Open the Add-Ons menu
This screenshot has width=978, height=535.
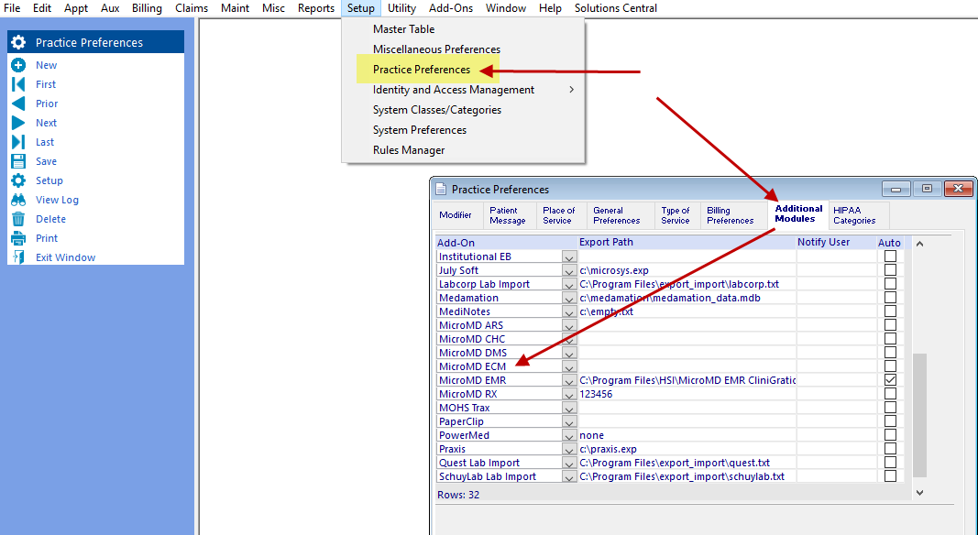[x=450, y=7]
